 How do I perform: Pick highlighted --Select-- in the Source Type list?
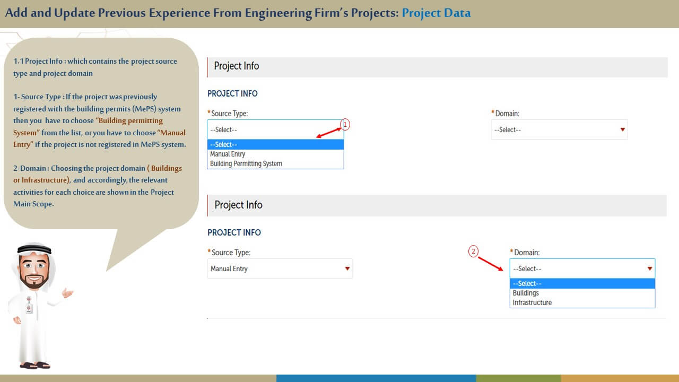223,145
